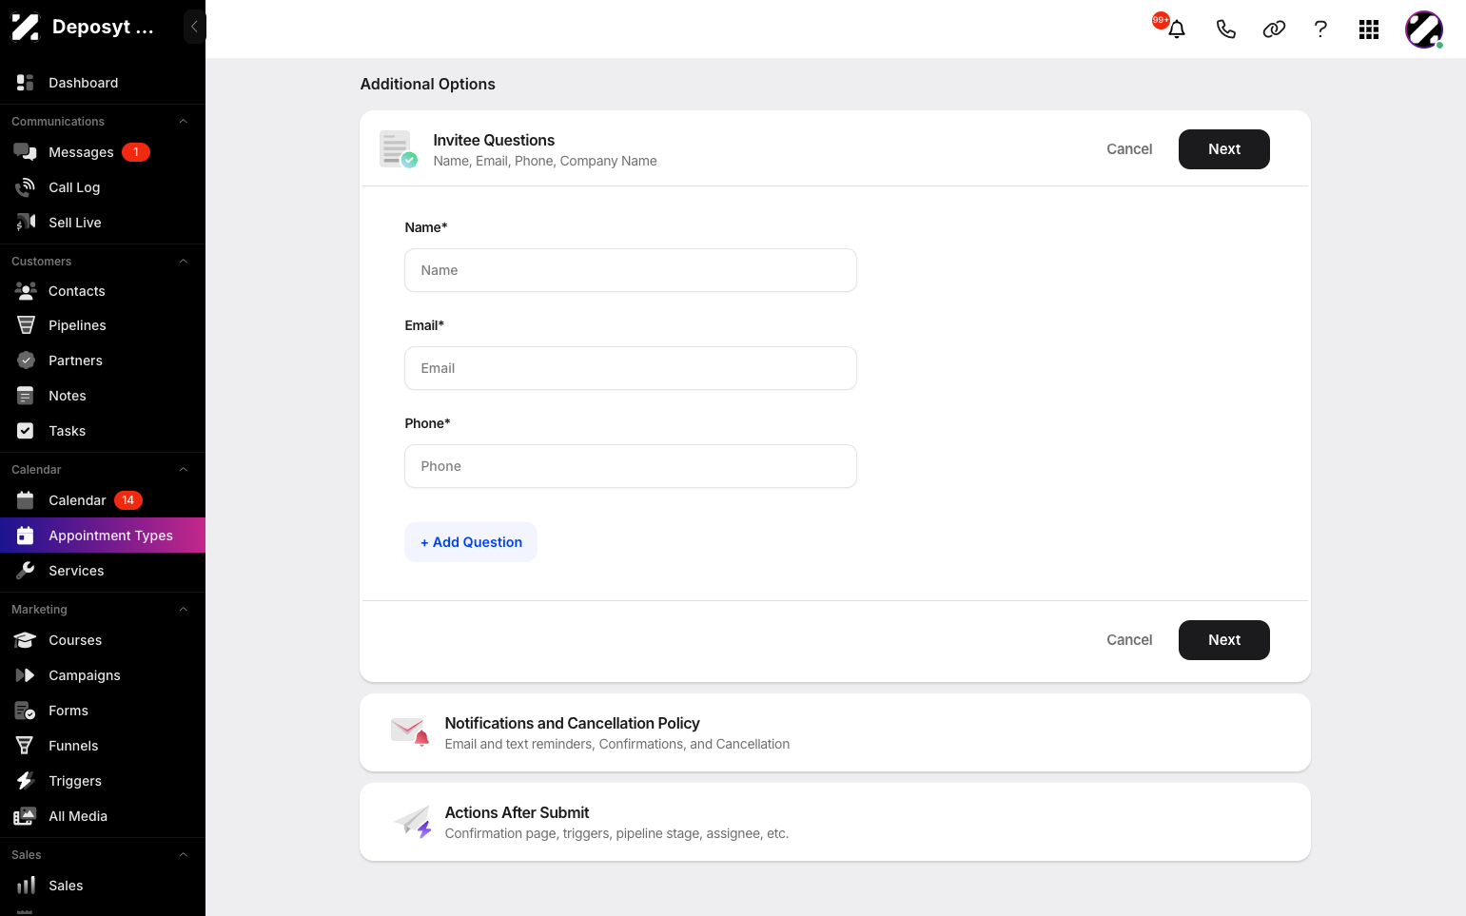Click the Messages unread badge 1
Screen dimensions: 1466x916
[136, 152]
